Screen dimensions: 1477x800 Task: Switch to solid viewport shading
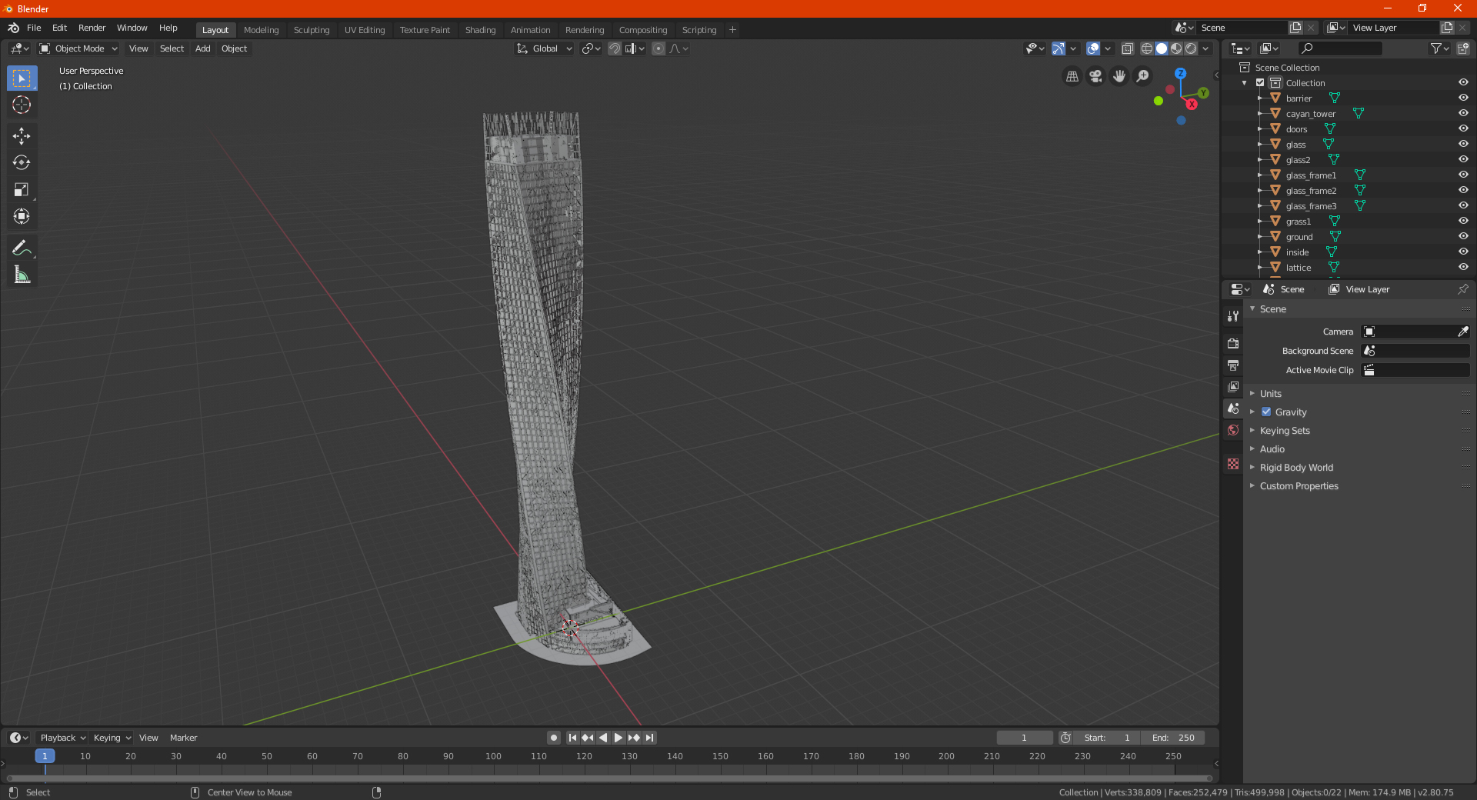tap(1162, 48)
